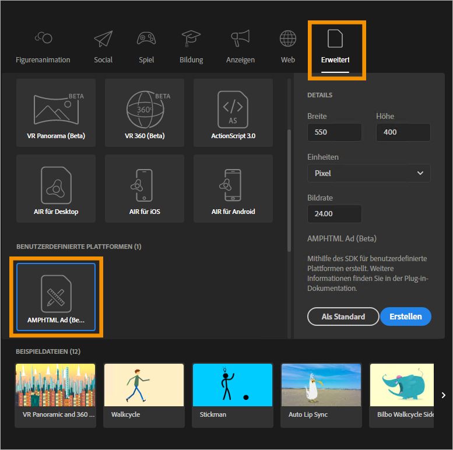Click the Erstellen button
The width and height of the screenshot is (453, 450).
(406, 317)
